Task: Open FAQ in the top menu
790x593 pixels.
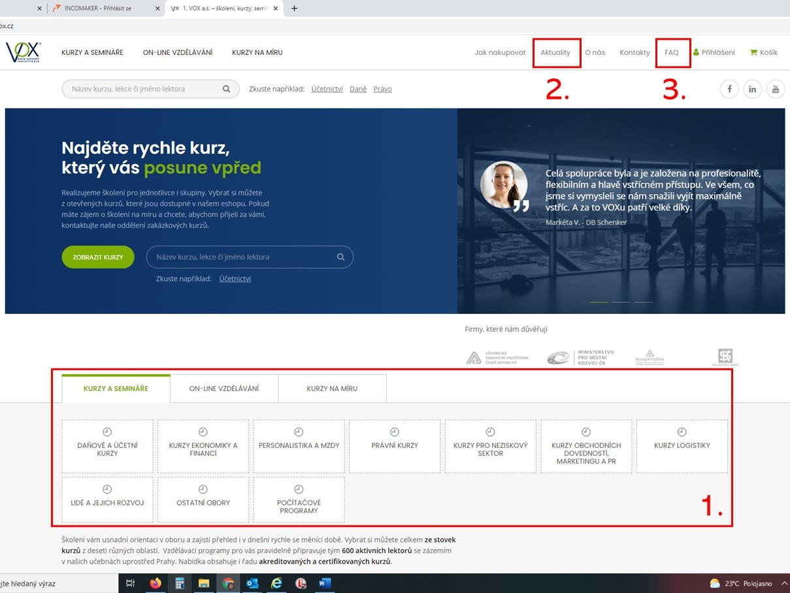Action: [x=672, y=52]
